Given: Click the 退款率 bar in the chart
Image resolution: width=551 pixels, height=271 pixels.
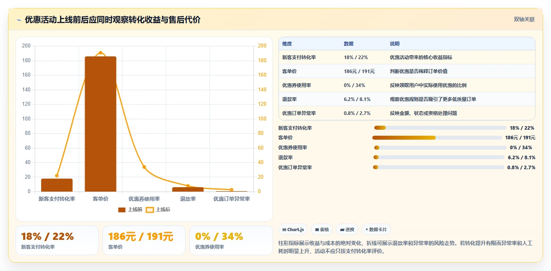Looking at the screenshot, I should click(x=188, y=190).
